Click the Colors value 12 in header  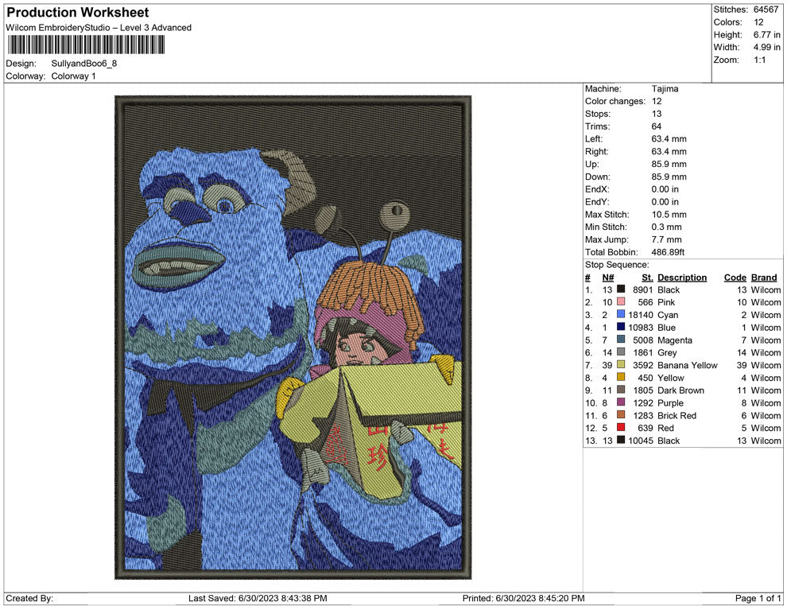pyautogui.click(x=758, y=22)
